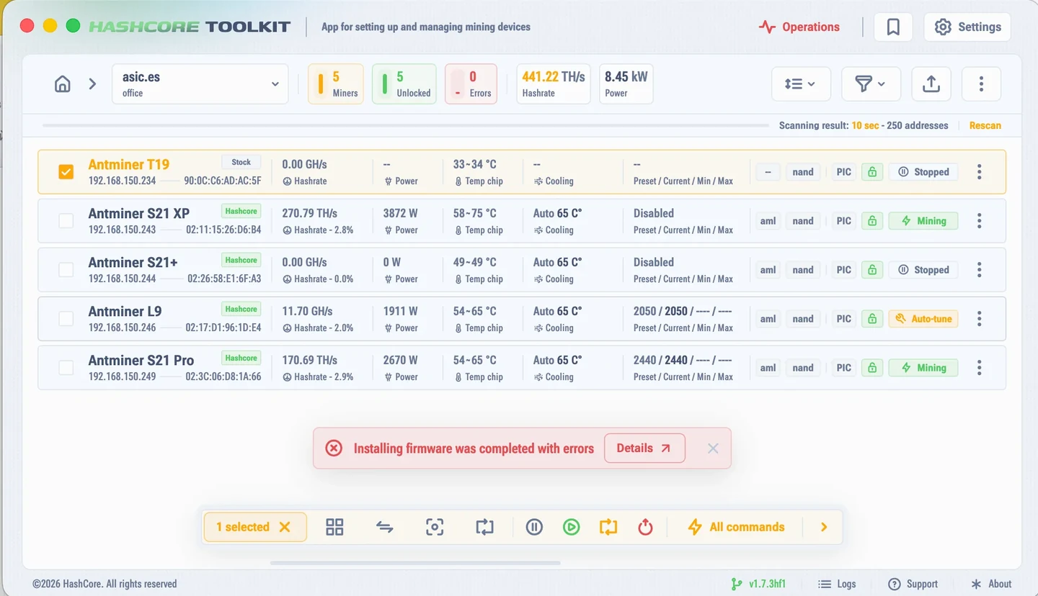Click the Stock firmware tag on the Antminer T19 row
This screenshot has width=1038, height=596.
(x=241, y=162)
